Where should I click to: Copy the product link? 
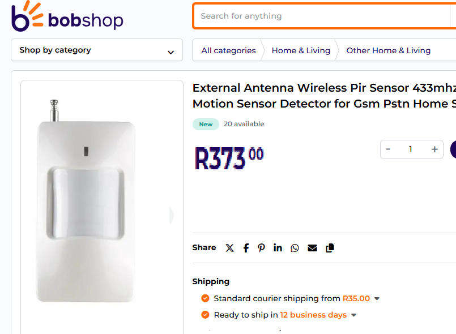tap(330, 247)
